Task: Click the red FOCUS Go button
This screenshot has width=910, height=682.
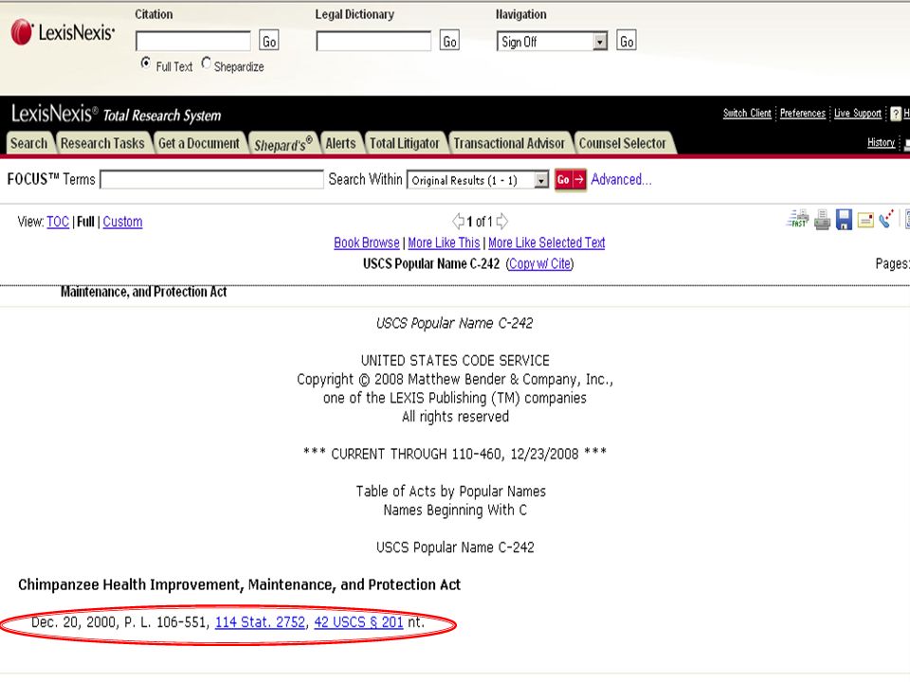Action: (x=570, y=180)
